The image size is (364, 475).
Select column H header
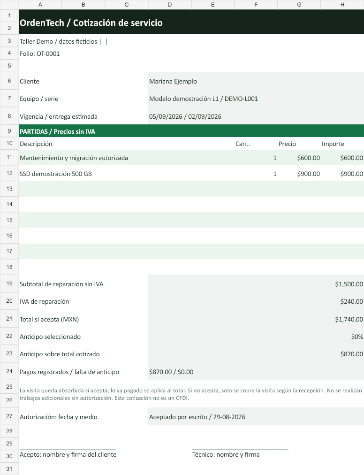pyautogui.click(x=342, y=5)
